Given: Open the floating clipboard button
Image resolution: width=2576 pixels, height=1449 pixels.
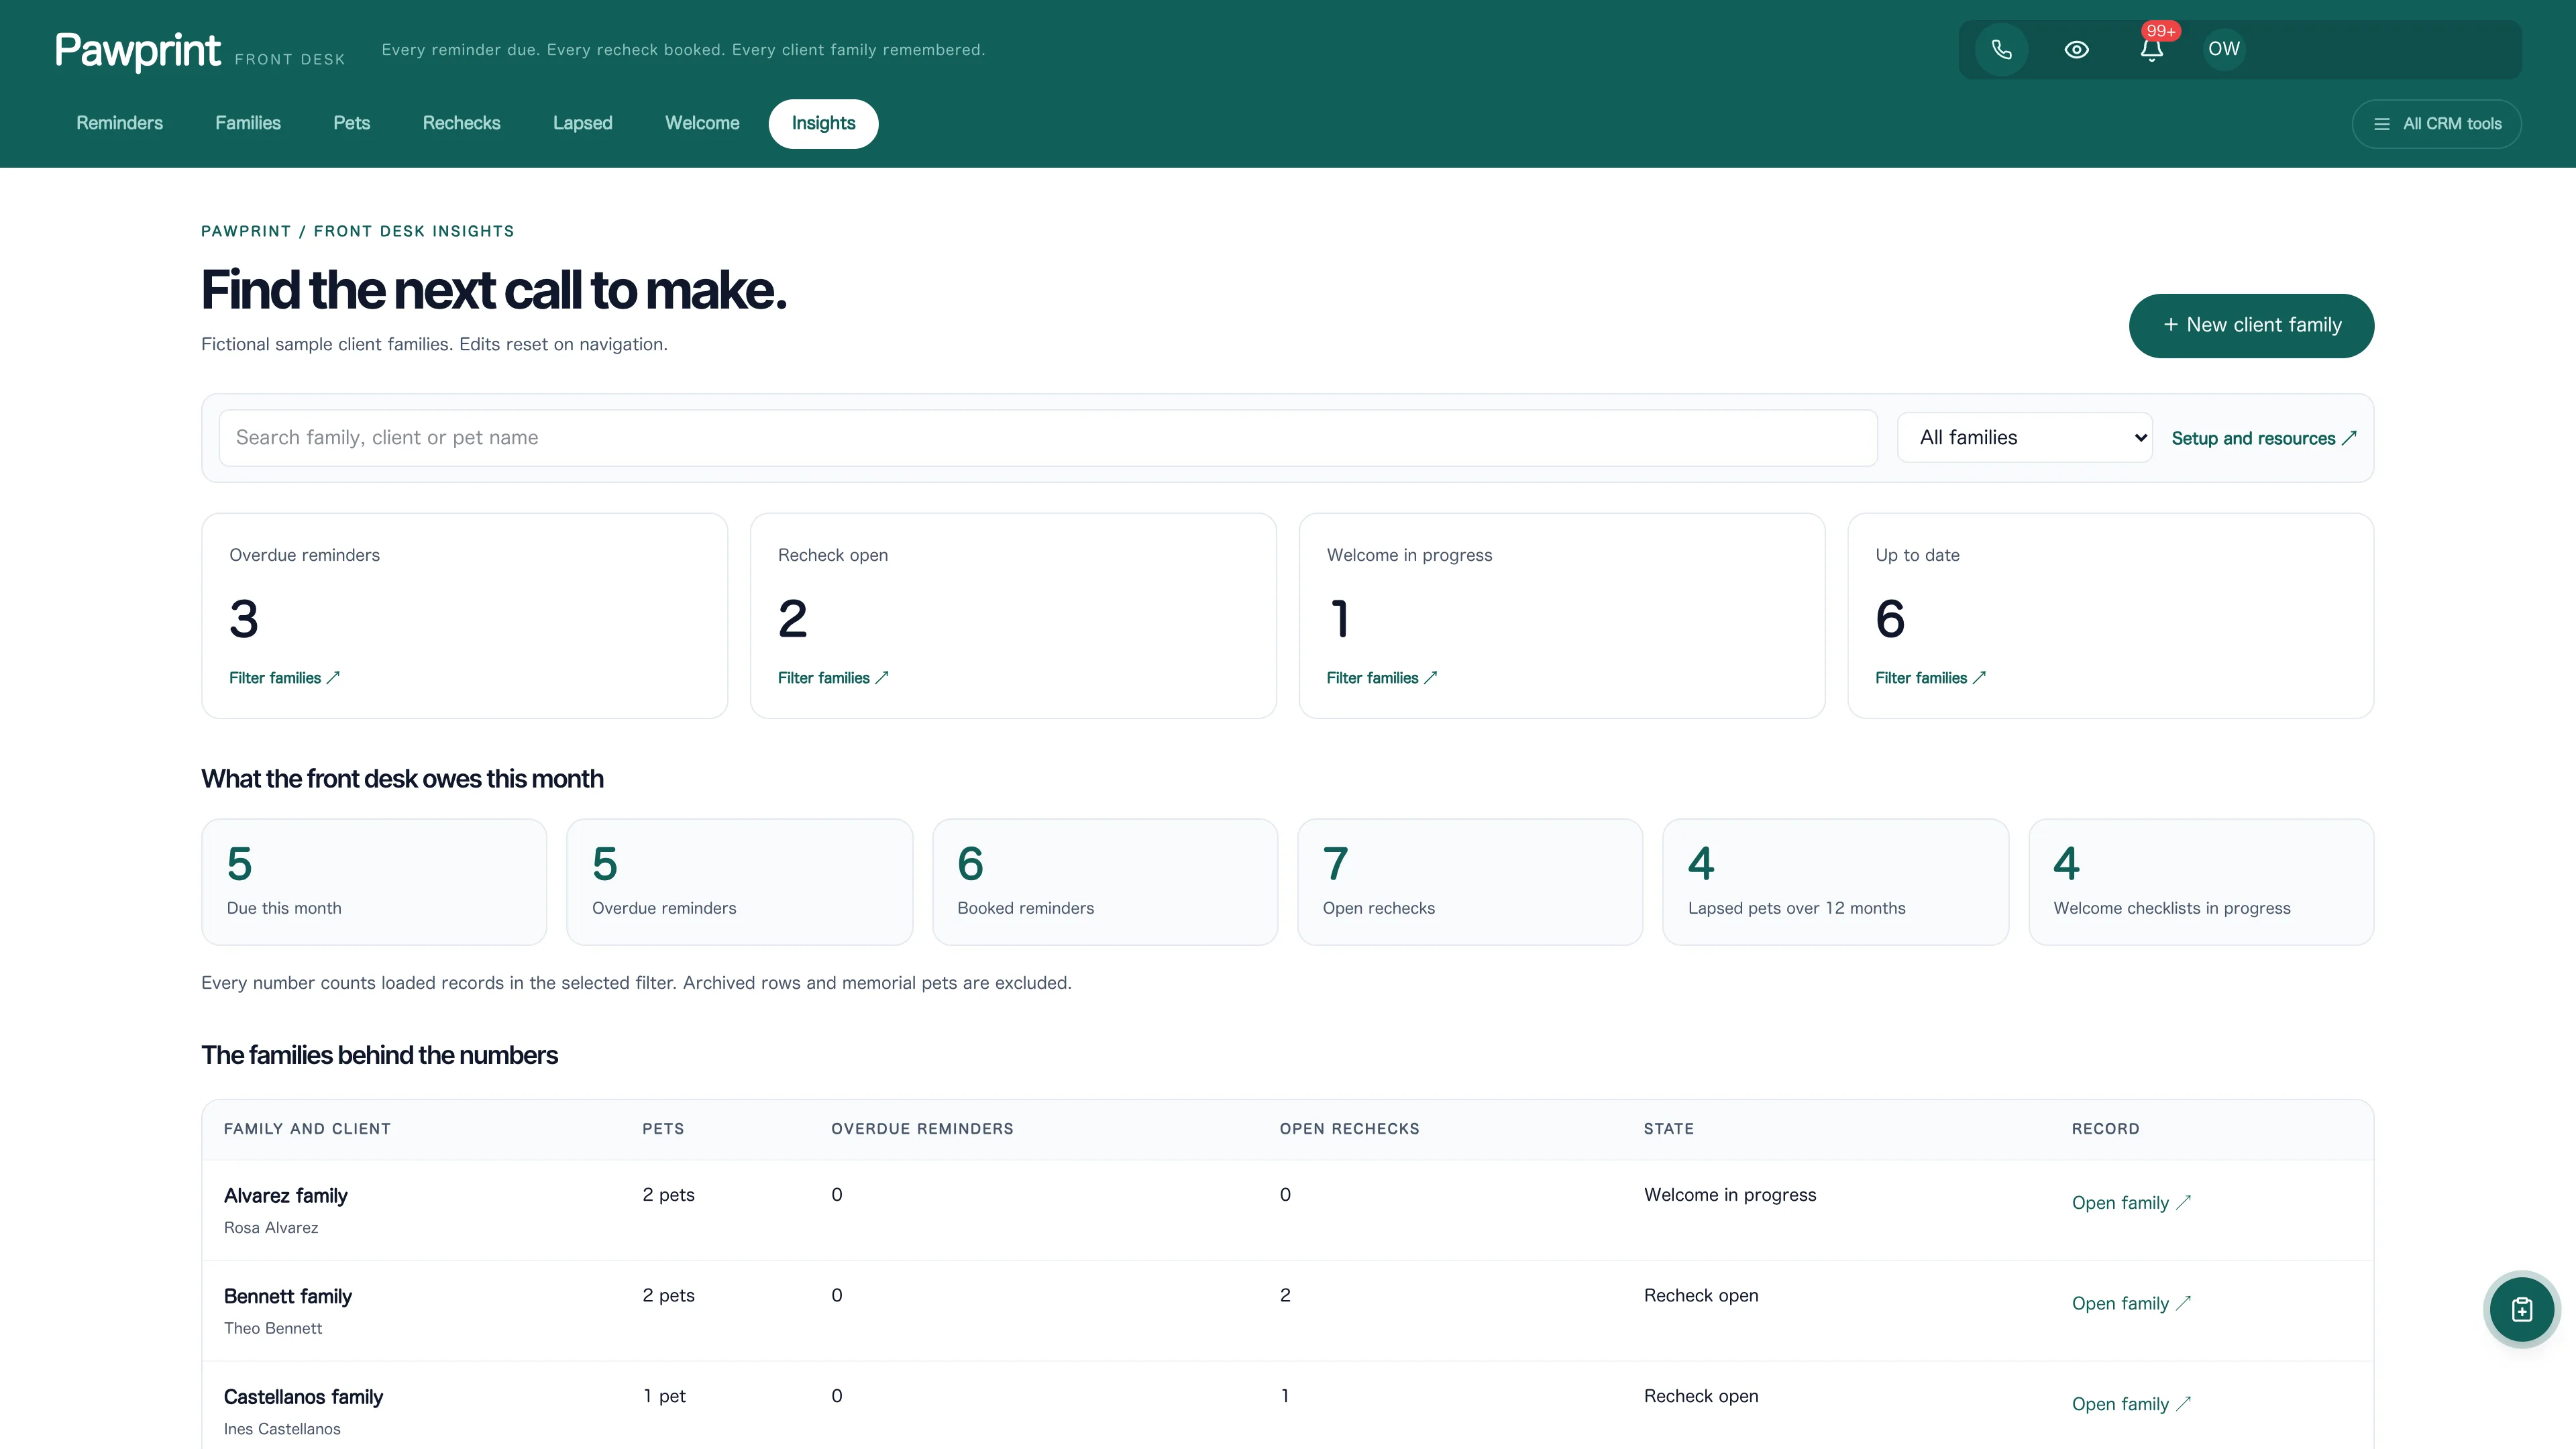Looking at the screenshot, I should (x=2521, y=1309).
